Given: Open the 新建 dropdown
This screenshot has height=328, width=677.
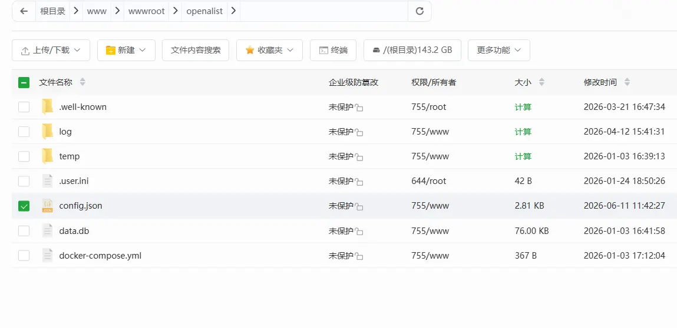Looking at the screenshot, I should pos(126,51).
